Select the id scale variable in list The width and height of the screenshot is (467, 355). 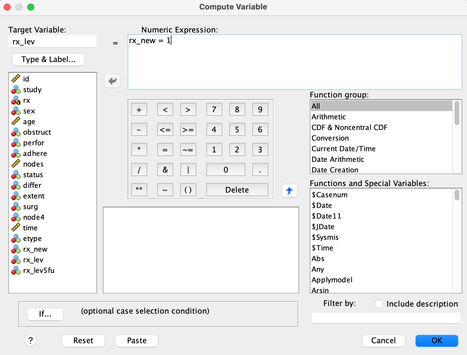pos(26,79)
